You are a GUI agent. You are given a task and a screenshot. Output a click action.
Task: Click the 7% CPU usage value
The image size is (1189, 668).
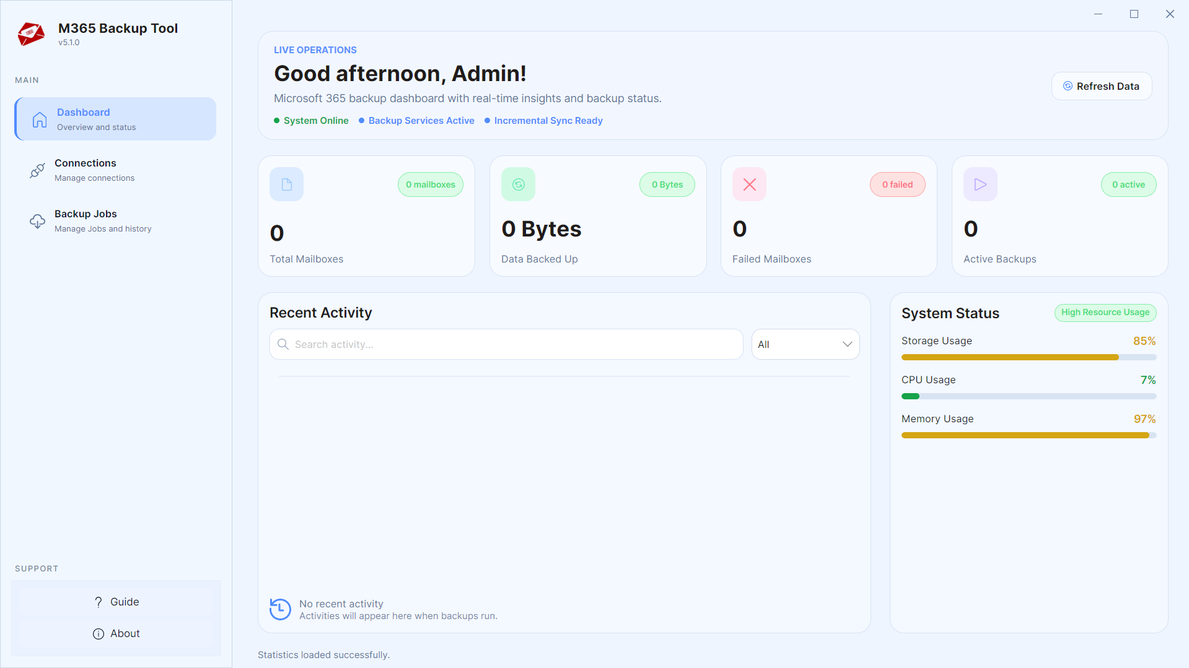(1148, 380)
